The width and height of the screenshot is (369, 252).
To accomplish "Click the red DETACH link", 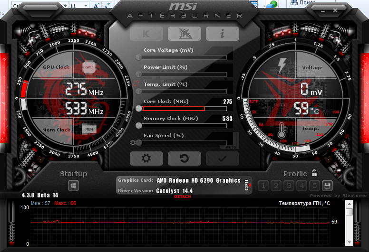I will [183, 196].
